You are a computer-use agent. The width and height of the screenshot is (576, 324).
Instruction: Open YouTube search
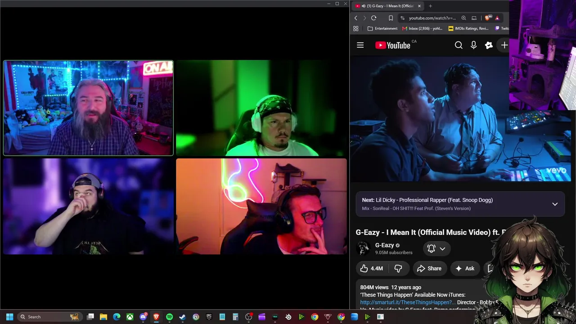(459, 45)
